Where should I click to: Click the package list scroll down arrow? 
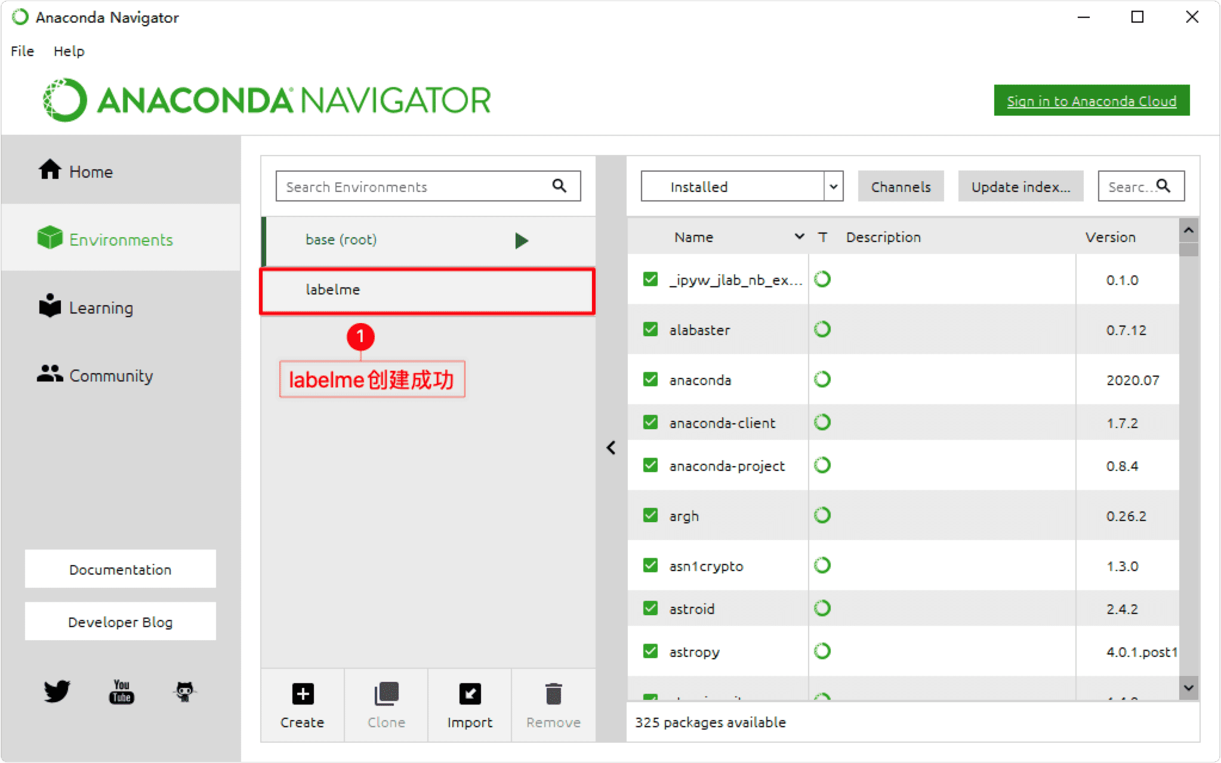coord(1188,688)
